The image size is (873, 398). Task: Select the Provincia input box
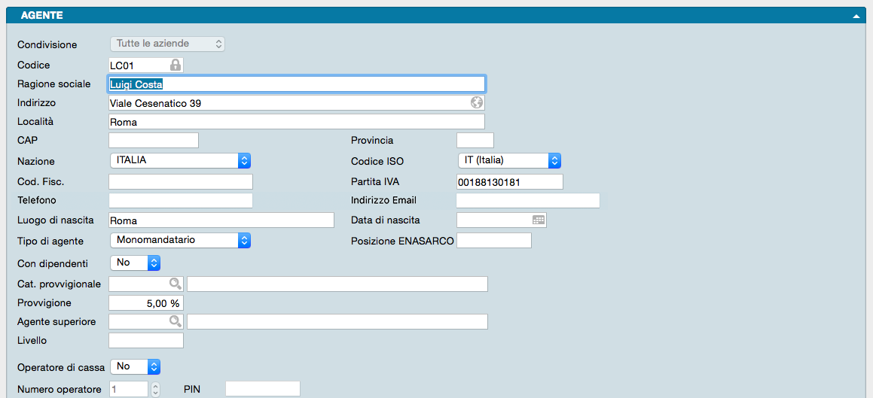coord(475,141)
